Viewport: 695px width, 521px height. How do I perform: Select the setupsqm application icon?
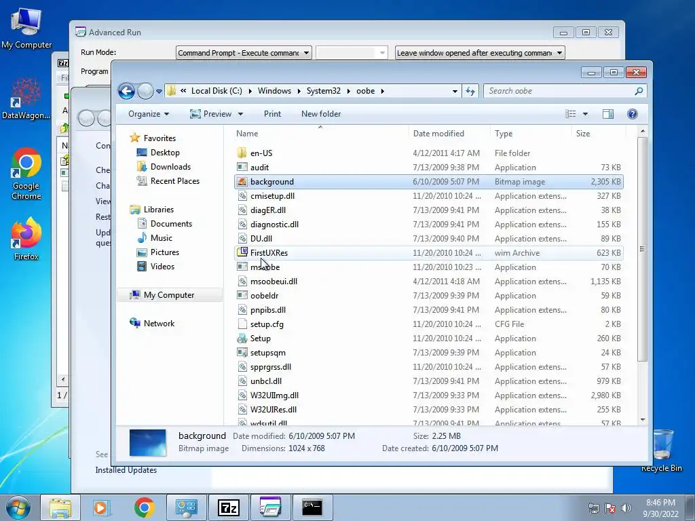click(x=242, y=353)
